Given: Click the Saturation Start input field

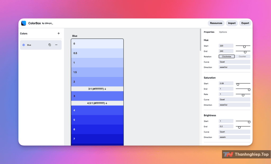Looking at the screenshot, I should (x=226, y=83).
